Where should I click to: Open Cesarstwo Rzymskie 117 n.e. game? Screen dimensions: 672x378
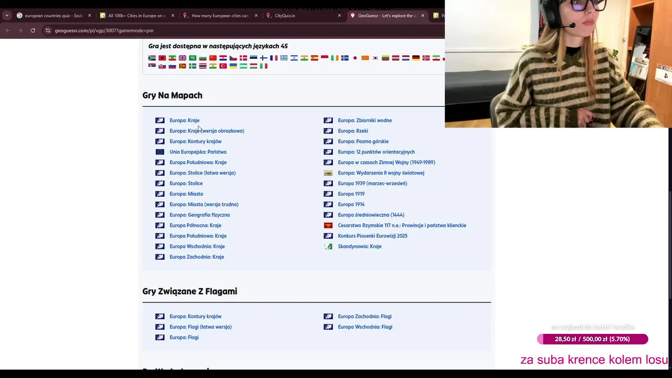click(402, 225)
